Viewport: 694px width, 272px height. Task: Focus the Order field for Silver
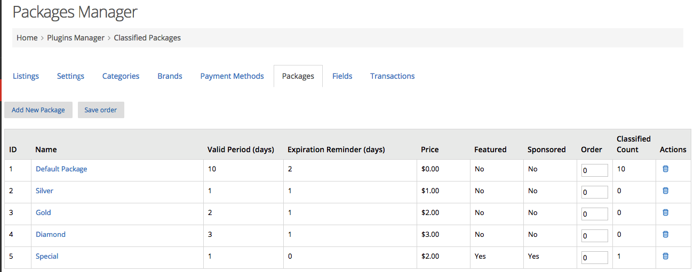pos(594,192)
